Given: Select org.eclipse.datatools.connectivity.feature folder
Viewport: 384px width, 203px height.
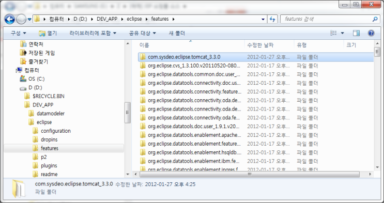Looking at the screenshot, I should (x=255, y=92).
